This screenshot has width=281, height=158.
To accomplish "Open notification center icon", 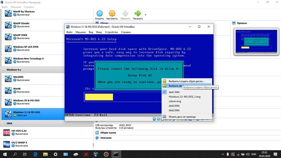I will [276, 154].
